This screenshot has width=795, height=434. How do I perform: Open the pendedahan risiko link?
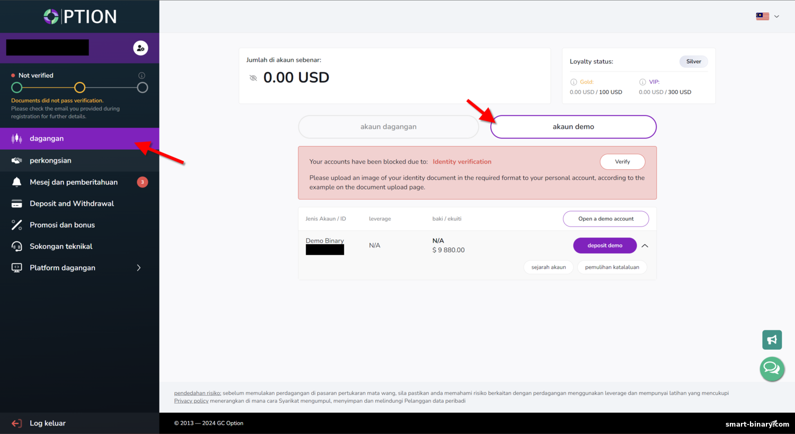(198, 393)
